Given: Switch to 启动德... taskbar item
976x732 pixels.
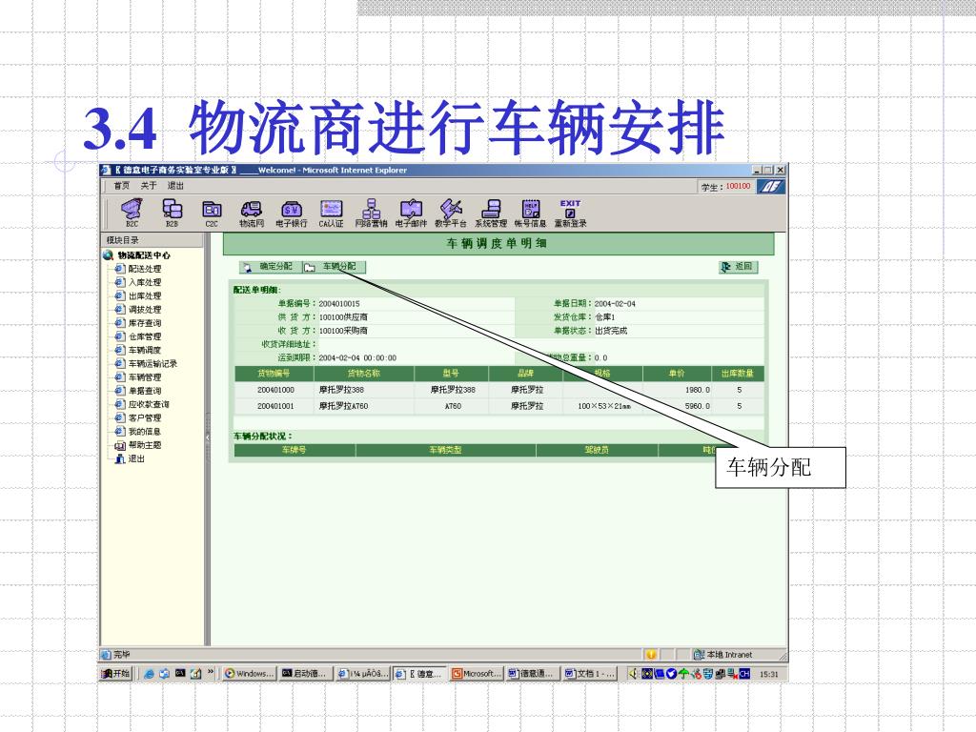Looking at the screenshot, I should [x=304, y=674].
